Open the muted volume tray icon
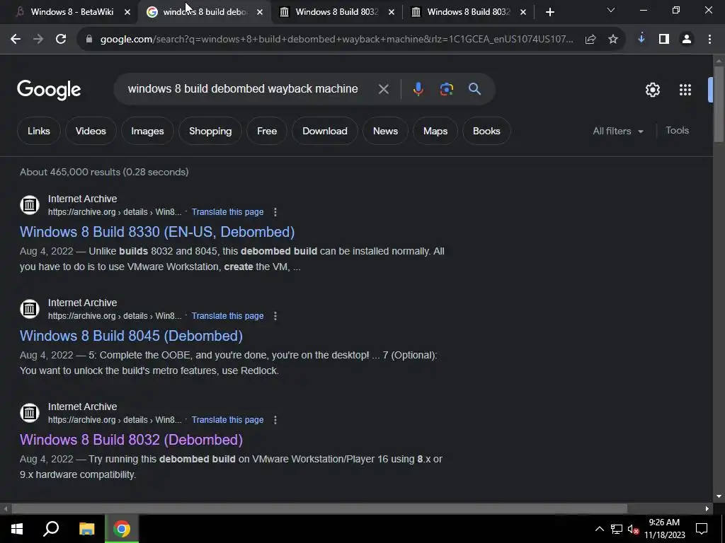The height and width of the screenshot is (543, 725). point(633,529)
